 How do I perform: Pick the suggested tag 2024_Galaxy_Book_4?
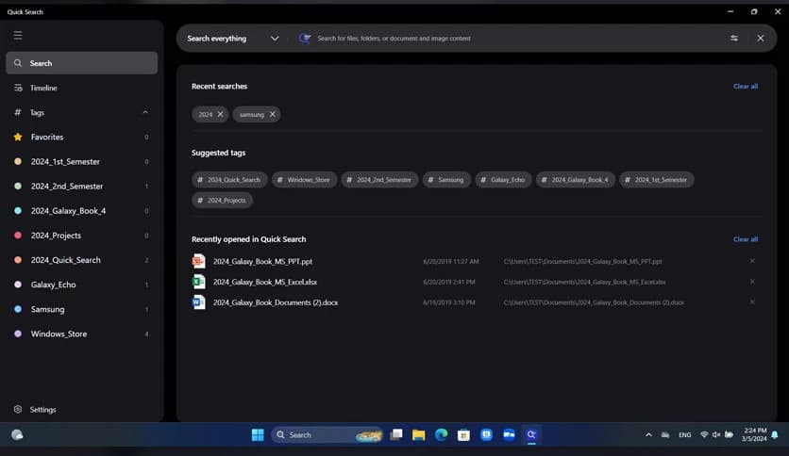click(575, 180)
